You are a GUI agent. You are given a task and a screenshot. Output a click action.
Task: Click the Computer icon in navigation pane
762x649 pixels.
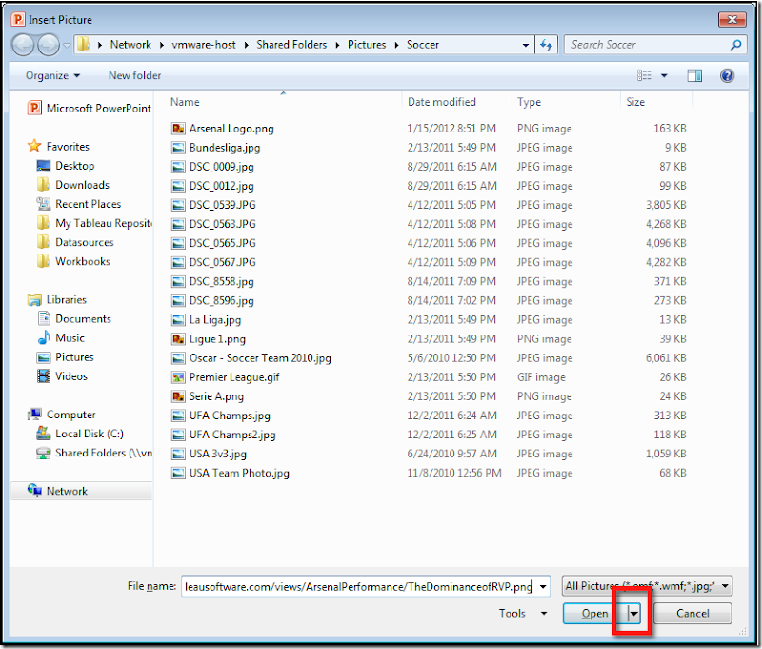(34, 415)
